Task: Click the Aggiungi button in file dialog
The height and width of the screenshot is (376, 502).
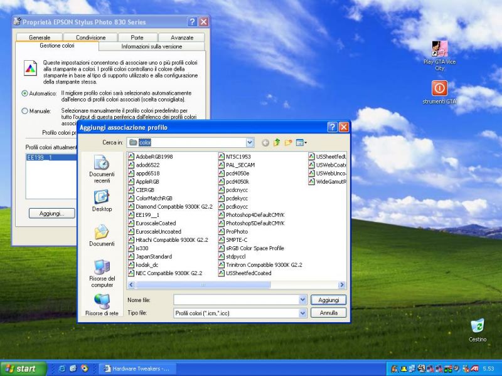Action: pos(328,300)
